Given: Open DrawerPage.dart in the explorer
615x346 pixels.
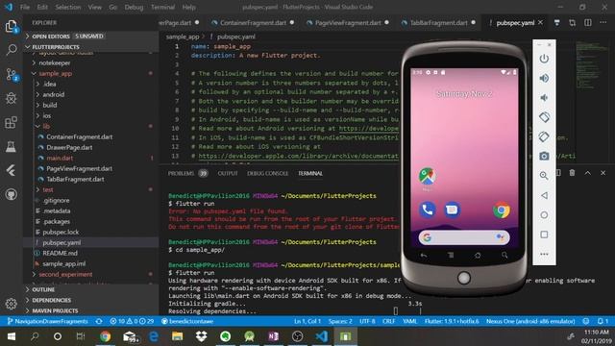Looking at the screenshot, I should click(69, 147).
